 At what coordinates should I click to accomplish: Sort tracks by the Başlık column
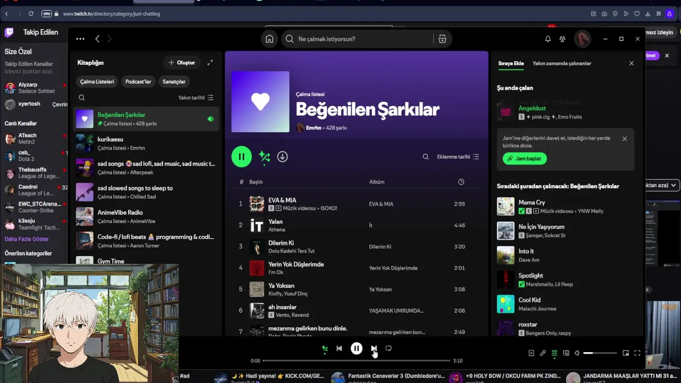pyautogui.click(x=256, y=182)
